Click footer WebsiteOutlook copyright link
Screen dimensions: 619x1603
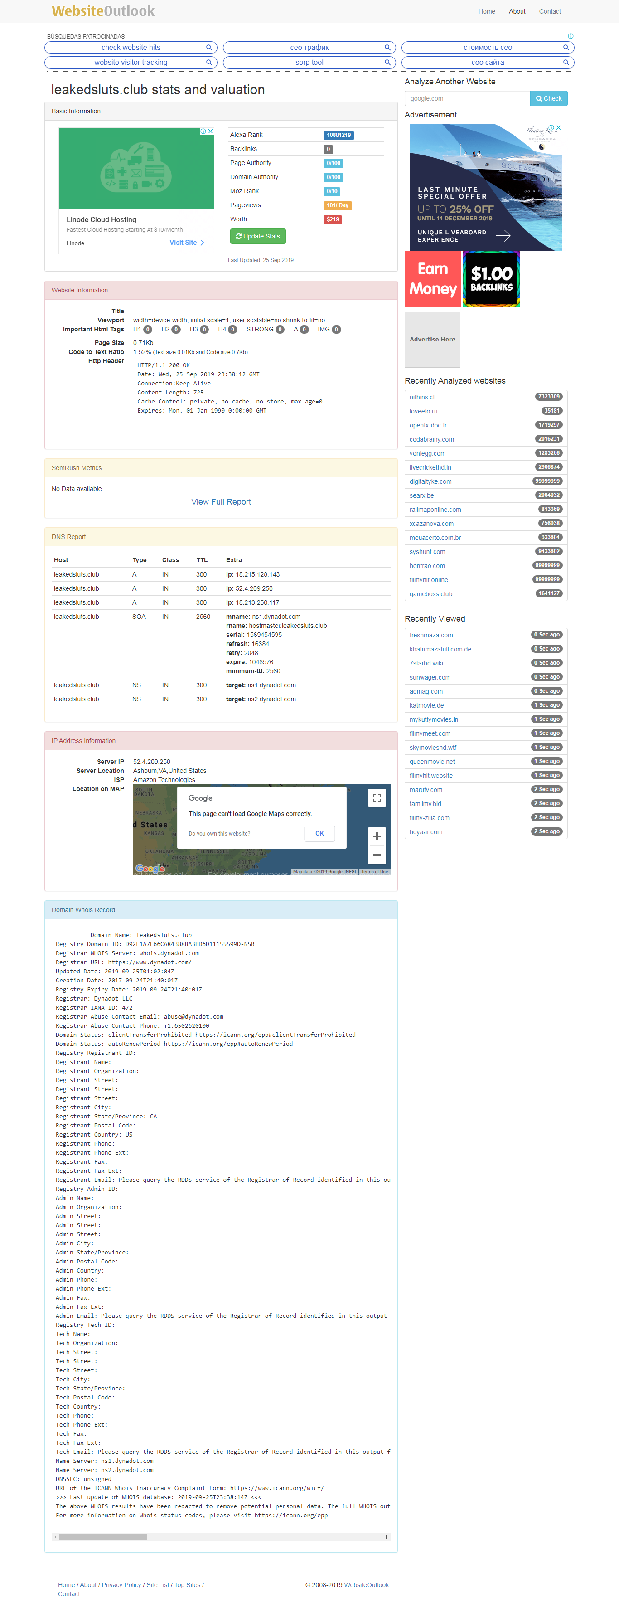[367, 1585]
